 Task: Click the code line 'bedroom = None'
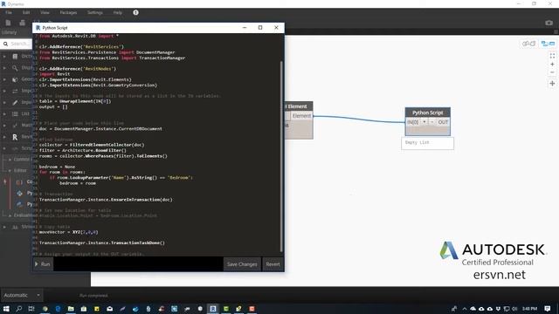click(57, 167)
